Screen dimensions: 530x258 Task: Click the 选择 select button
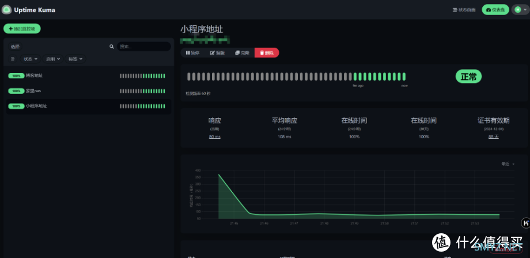click(15, 47)
